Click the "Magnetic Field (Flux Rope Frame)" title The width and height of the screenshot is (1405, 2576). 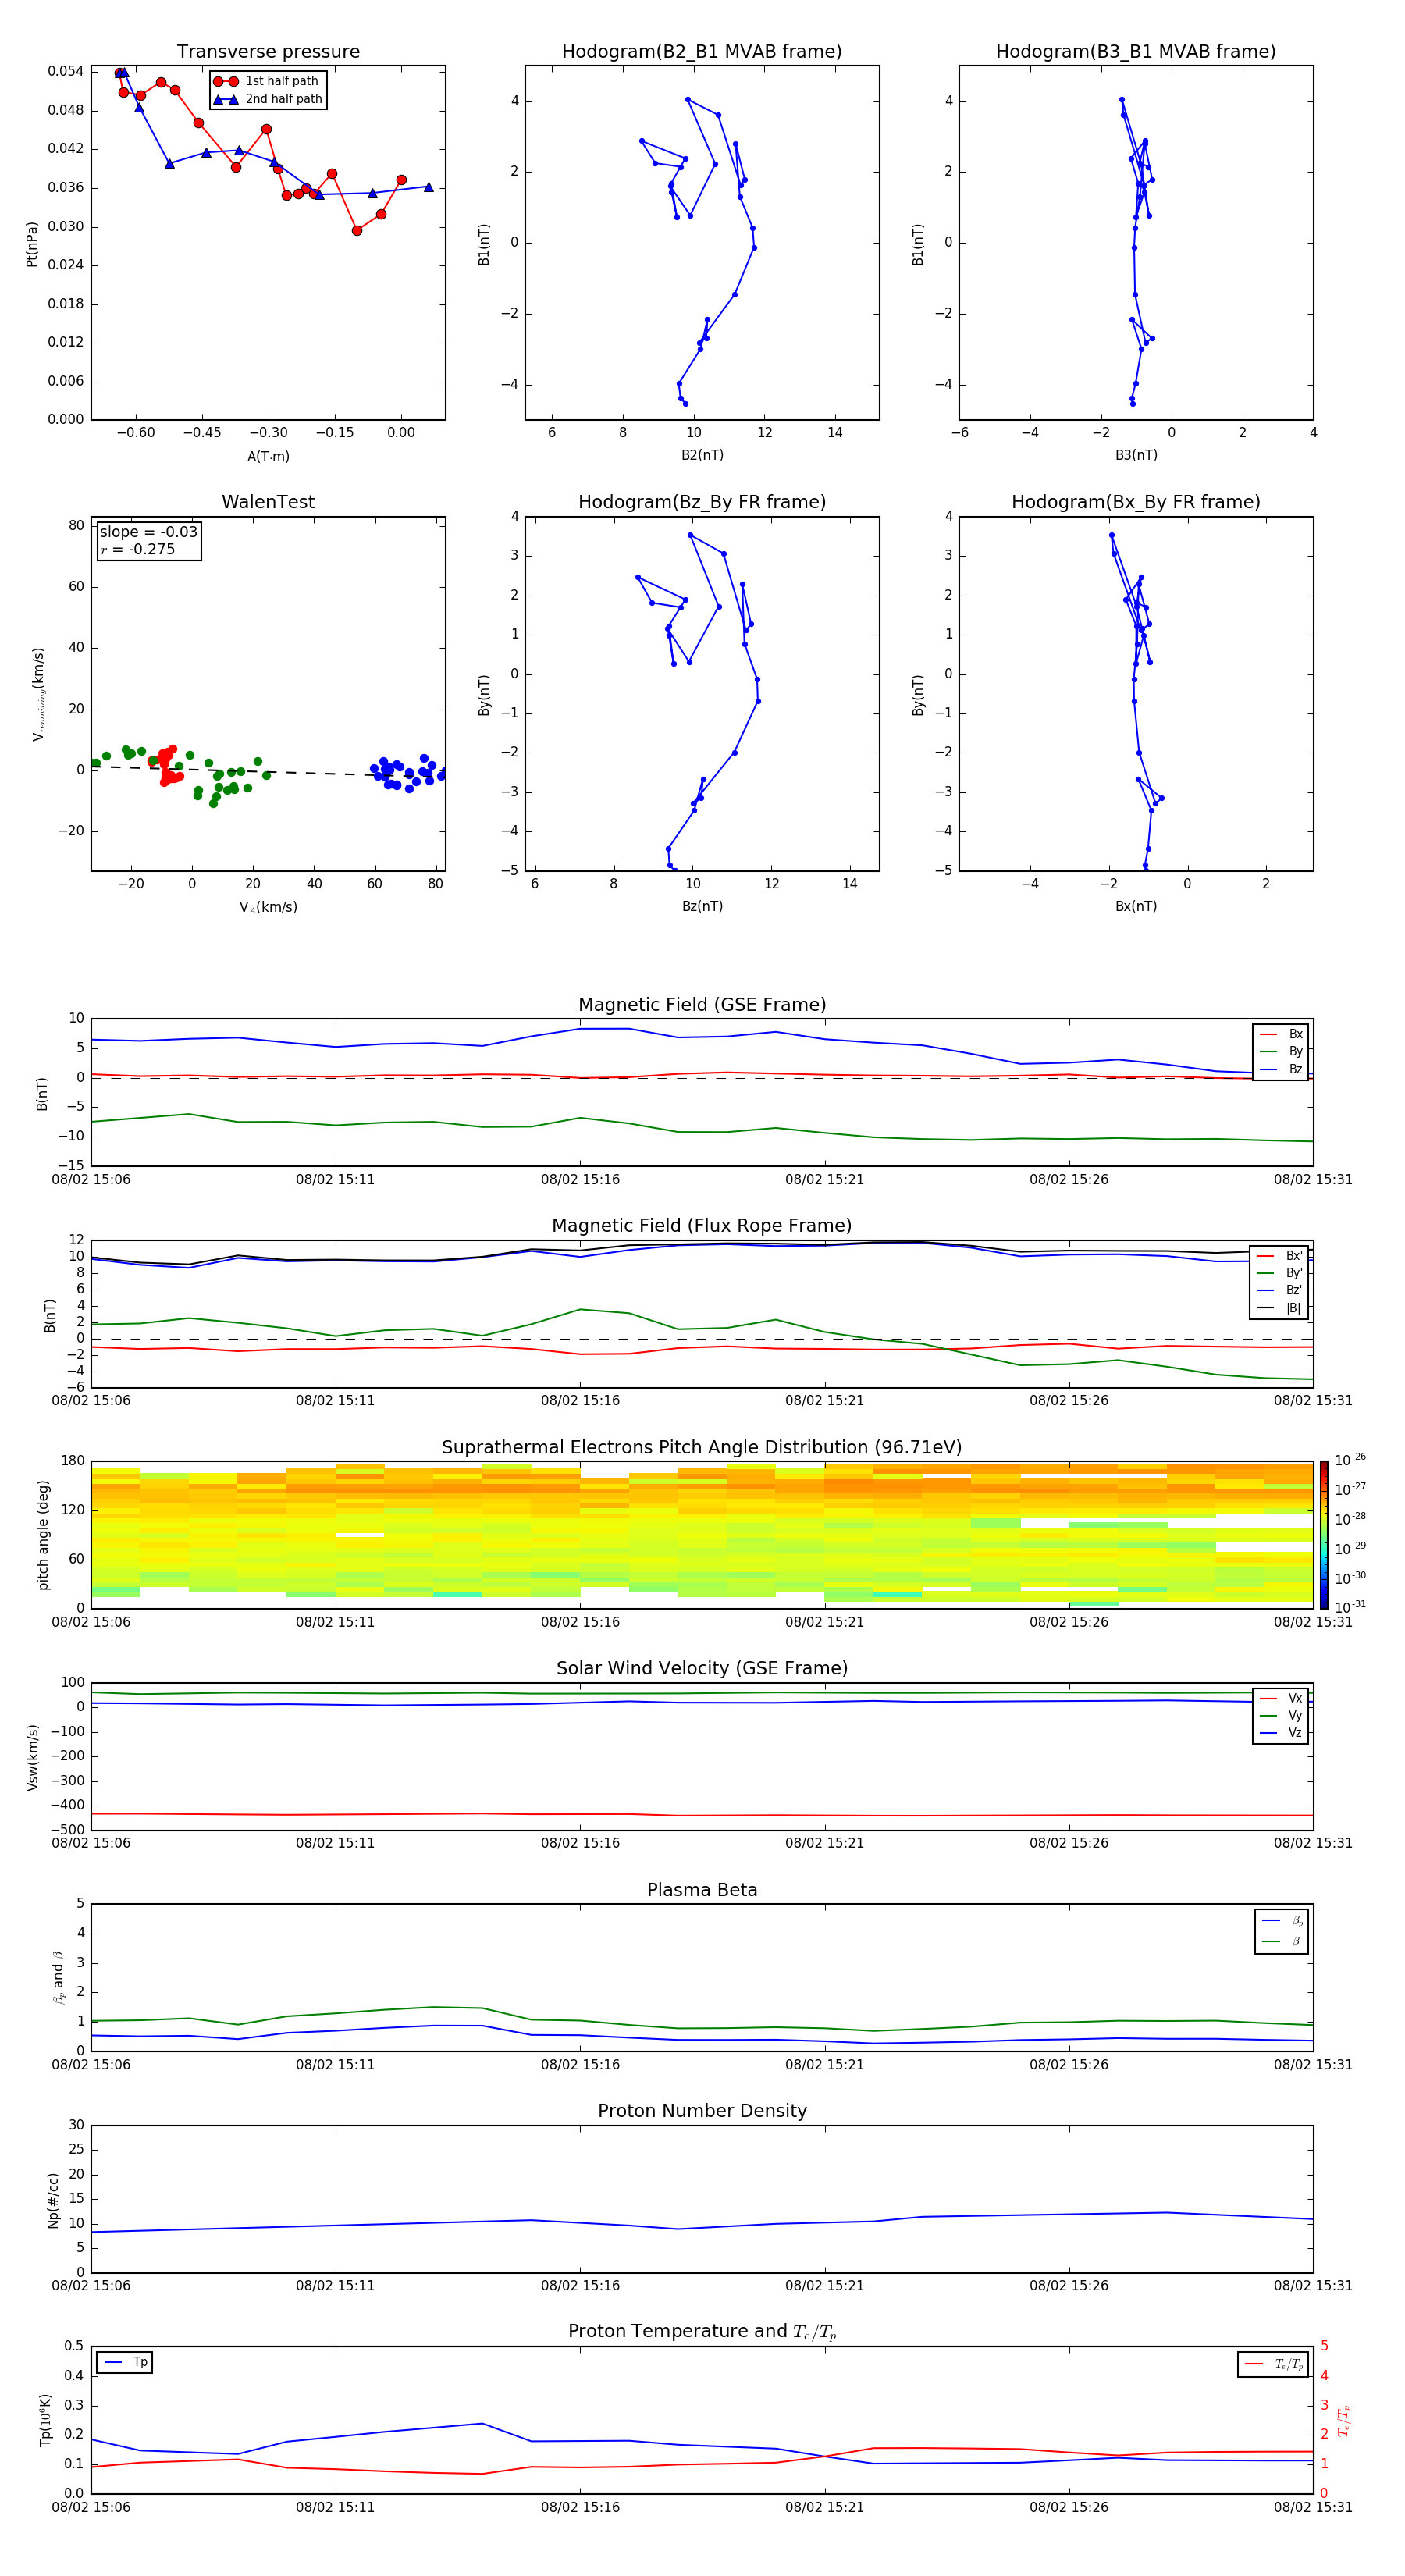click(702, 1226)
